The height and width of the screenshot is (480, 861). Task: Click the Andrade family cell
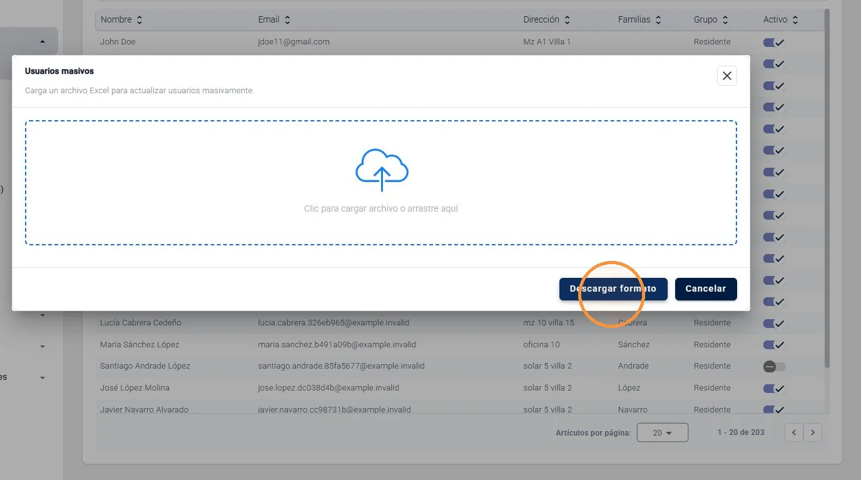[x=633, y=366]
